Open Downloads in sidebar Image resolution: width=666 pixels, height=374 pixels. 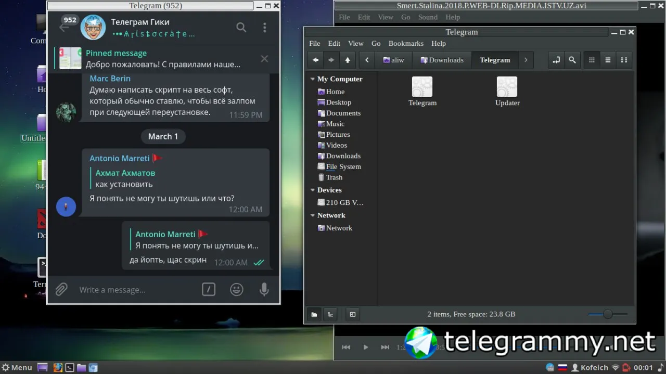coord(339,156)
